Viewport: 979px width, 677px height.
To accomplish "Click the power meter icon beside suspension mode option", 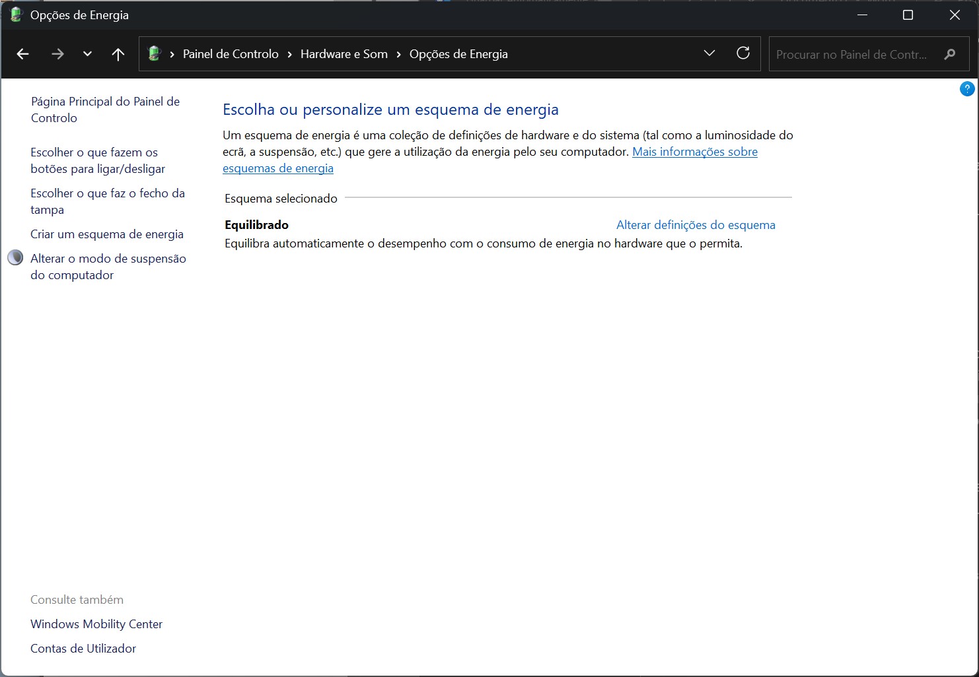I will [15, 257].
